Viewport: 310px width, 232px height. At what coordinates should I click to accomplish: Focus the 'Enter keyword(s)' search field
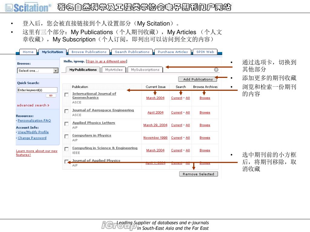[37, 90]
